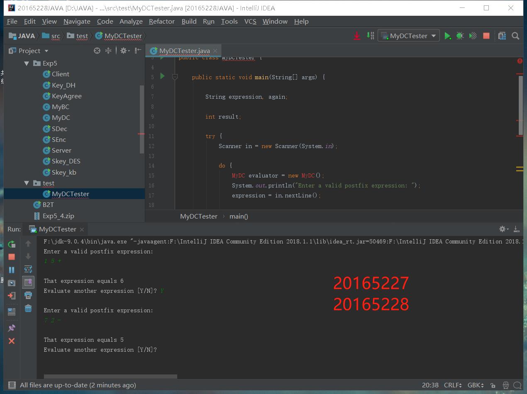Click the line:column 20:38 indicator
527x394 pixels.
click(x=430, y=385)
